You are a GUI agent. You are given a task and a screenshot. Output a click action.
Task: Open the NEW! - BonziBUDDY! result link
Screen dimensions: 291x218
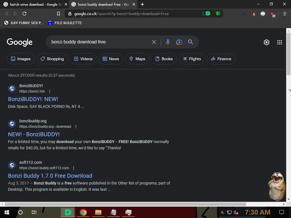tap(34, 134)
